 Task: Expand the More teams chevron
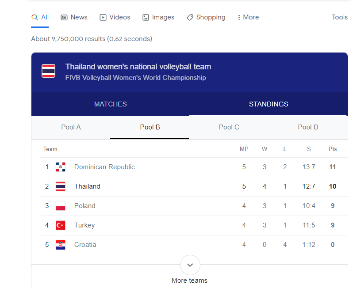point(190,265)
